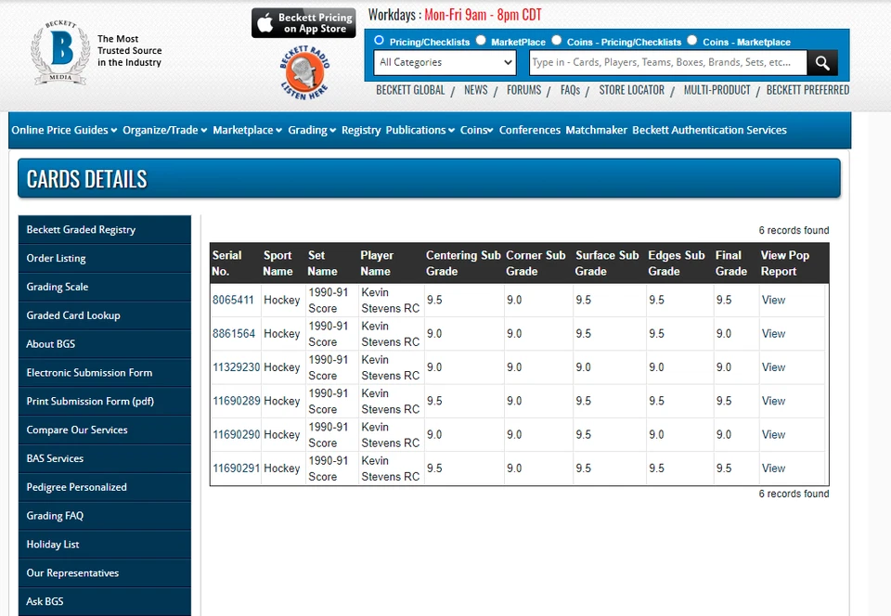Select Coins - Marketplace radio option
This screenshot has height=616, width=891.
[x=691, y=40]
